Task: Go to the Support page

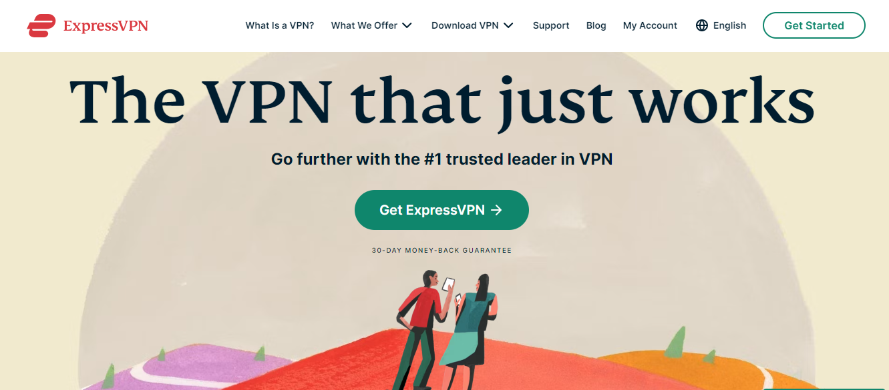Action: [x=551, y=25]
